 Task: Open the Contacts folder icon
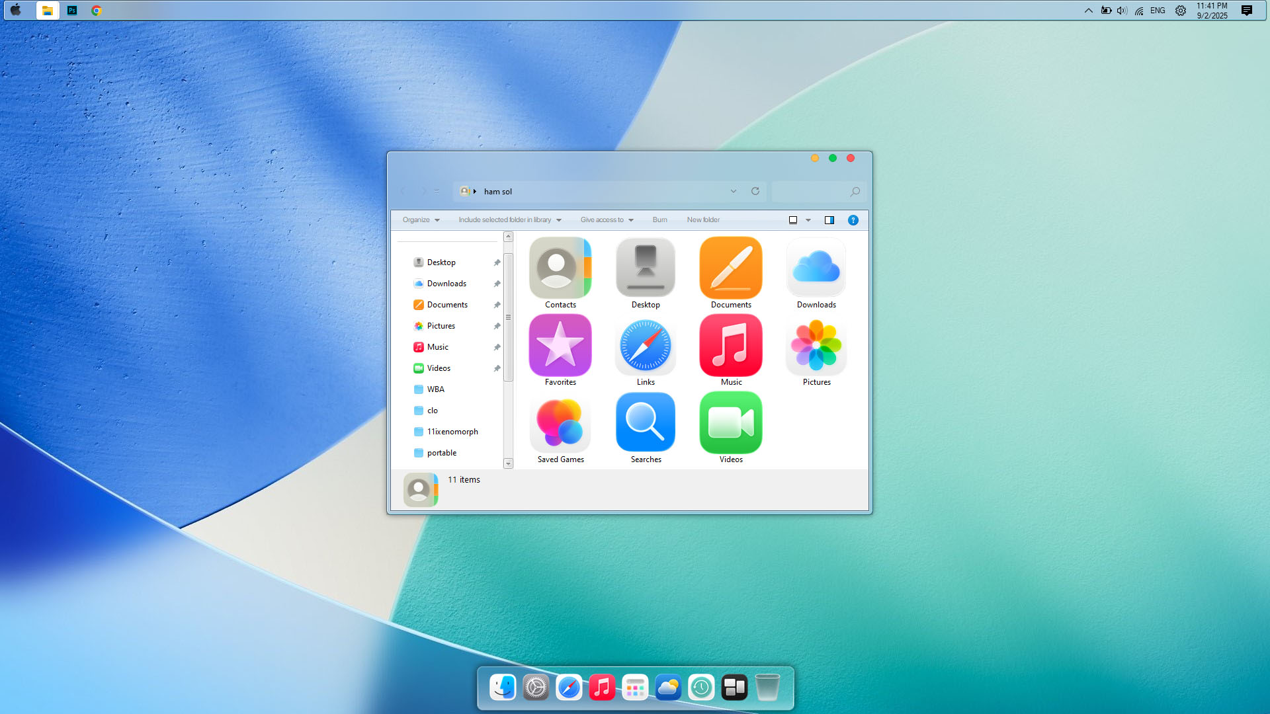(560, 268)
